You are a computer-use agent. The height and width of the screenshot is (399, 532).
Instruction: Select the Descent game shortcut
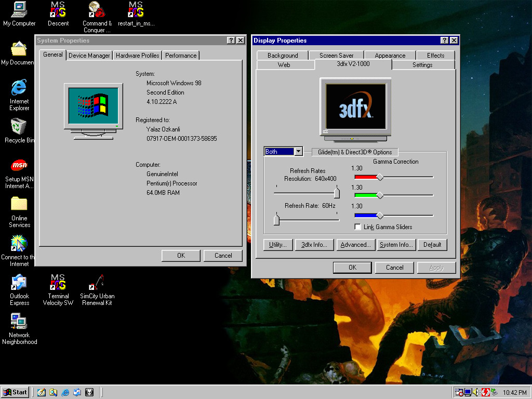[58, 9]
